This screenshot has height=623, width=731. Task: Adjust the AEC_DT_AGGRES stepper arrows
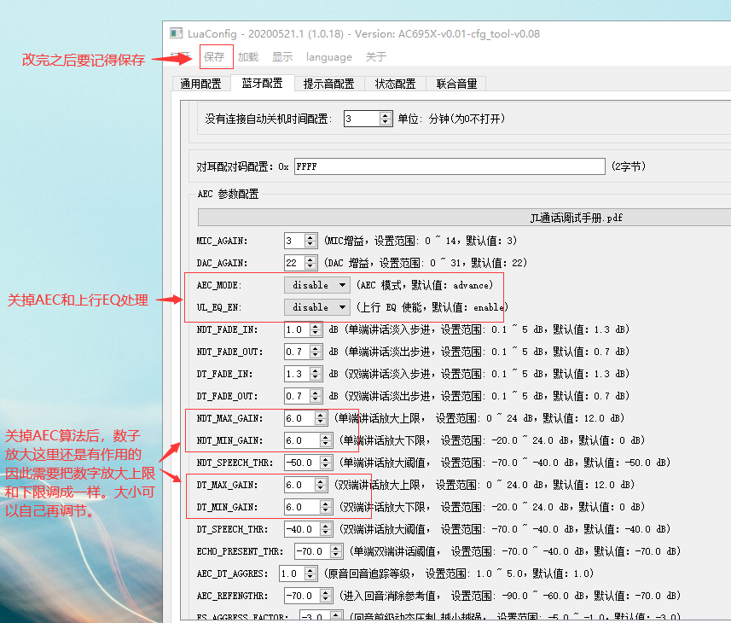(x=310, y=574)
